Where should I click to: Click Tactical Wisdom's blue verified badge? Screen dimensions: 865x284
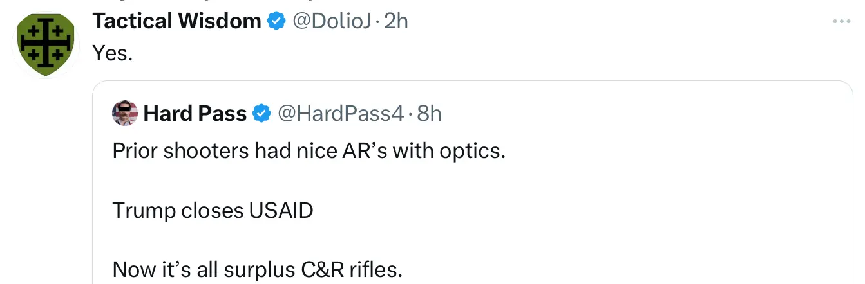click(x=276, y=22)
